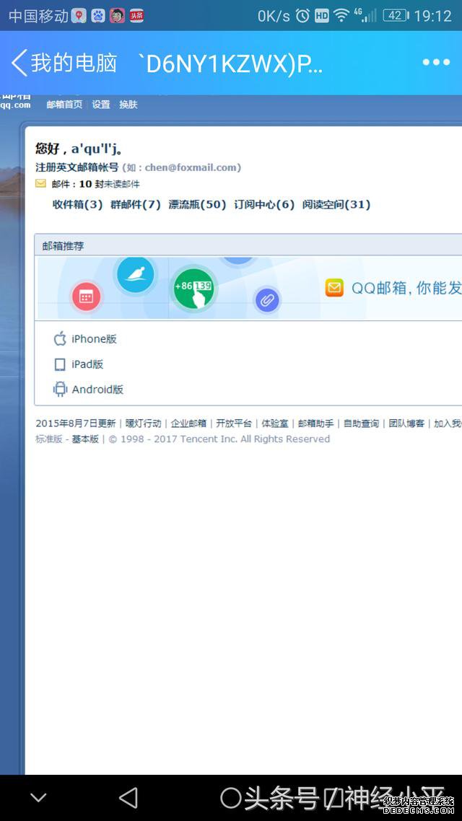Open the three-dot more options menu

(436, 62)
